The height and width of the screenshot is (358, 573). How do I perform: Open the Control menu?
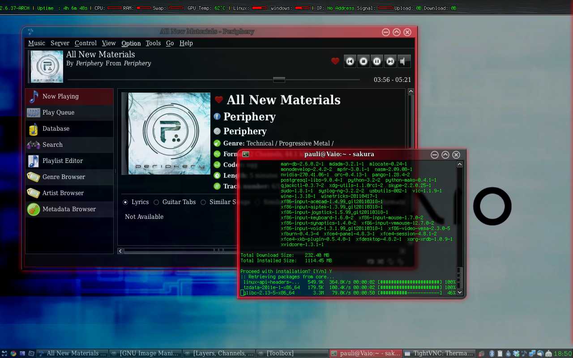pos(86,43)
